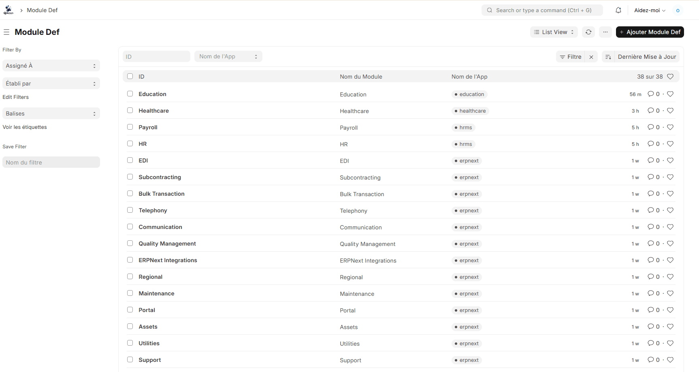Click the Nom du Module column header
The width and height of the screenshot is (699, 372).
click(361, 77)
